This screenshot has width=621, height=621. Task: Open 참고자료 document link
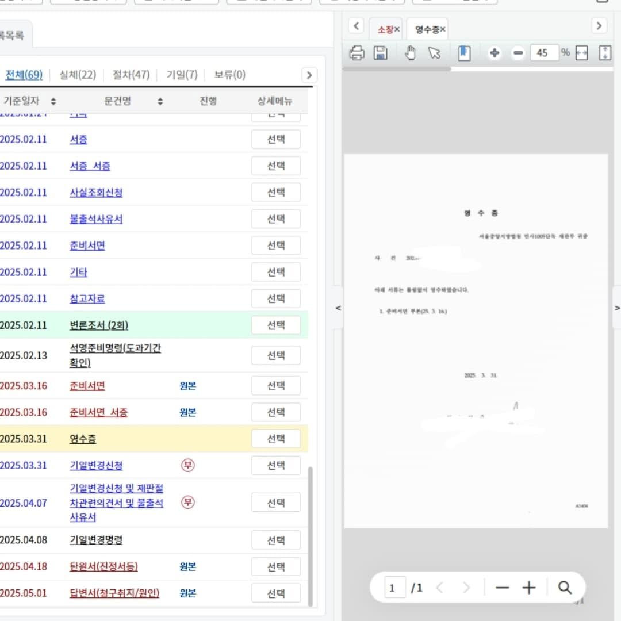(x=87, y=298)
